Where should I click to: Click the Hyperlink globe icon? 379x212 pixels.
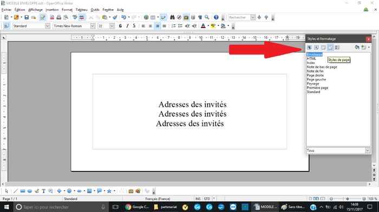coord(146,17)
